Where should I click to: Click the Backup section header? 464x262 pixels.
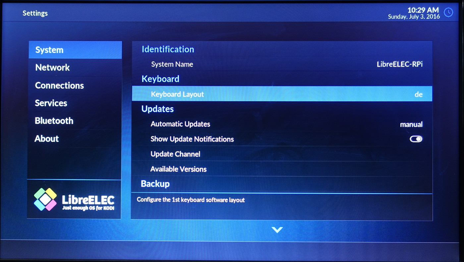point(155,184)
